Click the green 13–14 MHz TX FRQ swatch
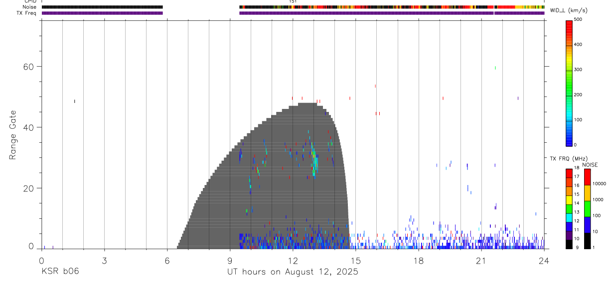612x282 pixels. pos(569,208)
